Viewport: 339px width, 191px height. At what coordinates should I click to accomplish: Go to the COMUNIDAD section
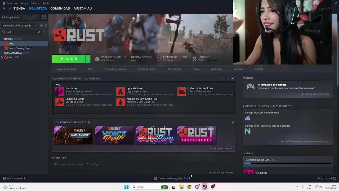click(x=60, y=8)
